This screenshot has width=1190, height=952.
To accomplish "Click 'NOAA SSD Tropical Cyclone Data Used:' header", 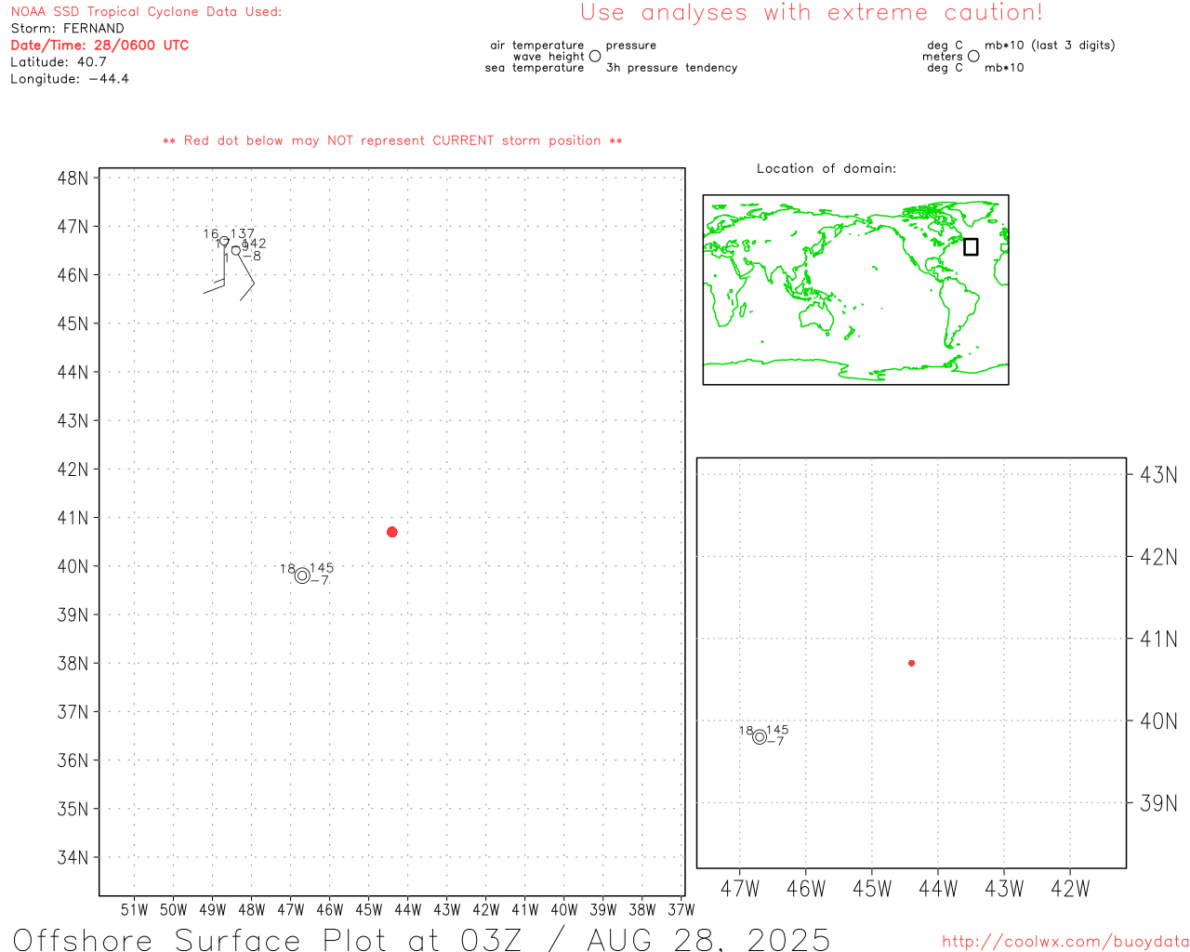I will coord(146,12).
